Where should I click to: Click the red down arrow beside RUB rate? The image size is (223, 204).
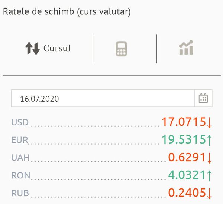pyautogui.click(x=209, y=193)
